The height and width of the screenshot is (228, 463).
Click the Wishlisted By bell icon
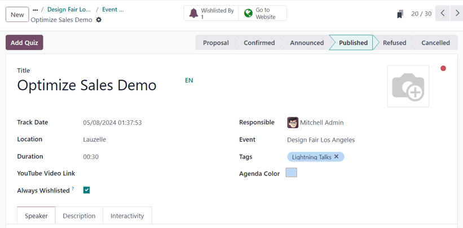[x=193, y=13]
